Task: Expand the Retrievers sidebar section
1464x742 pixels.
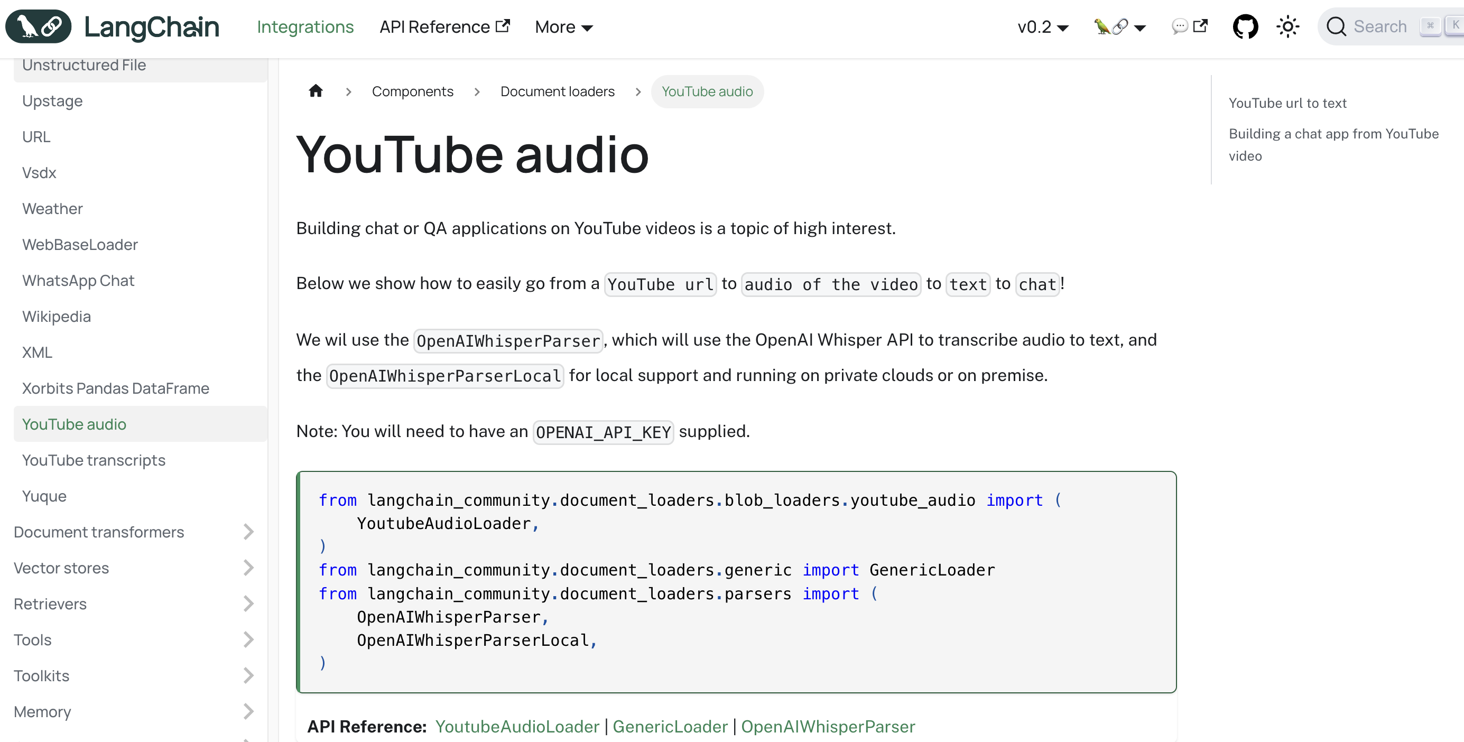Action: click(248, 604)
